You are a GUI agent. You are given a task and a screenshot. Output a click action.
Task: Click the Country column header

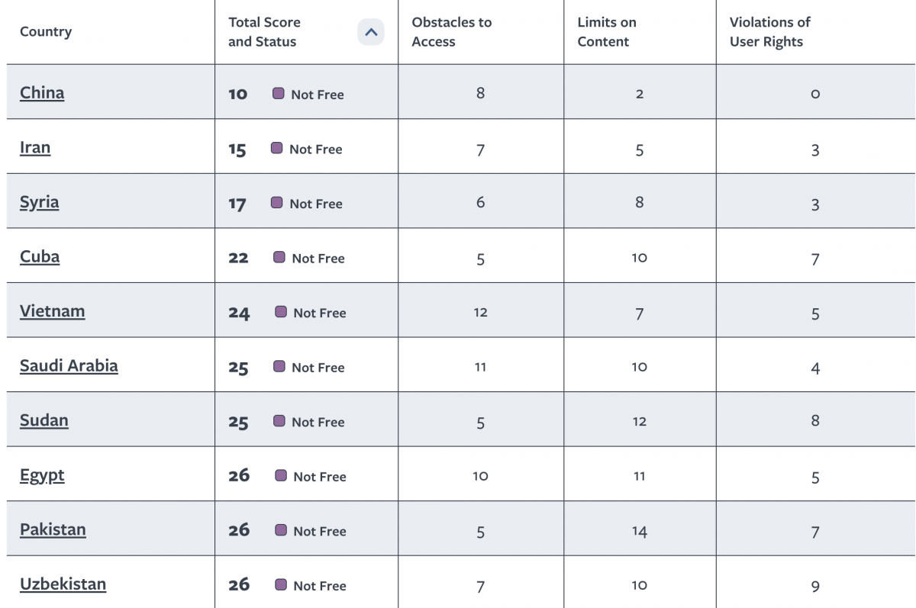[x=46, y=32]
